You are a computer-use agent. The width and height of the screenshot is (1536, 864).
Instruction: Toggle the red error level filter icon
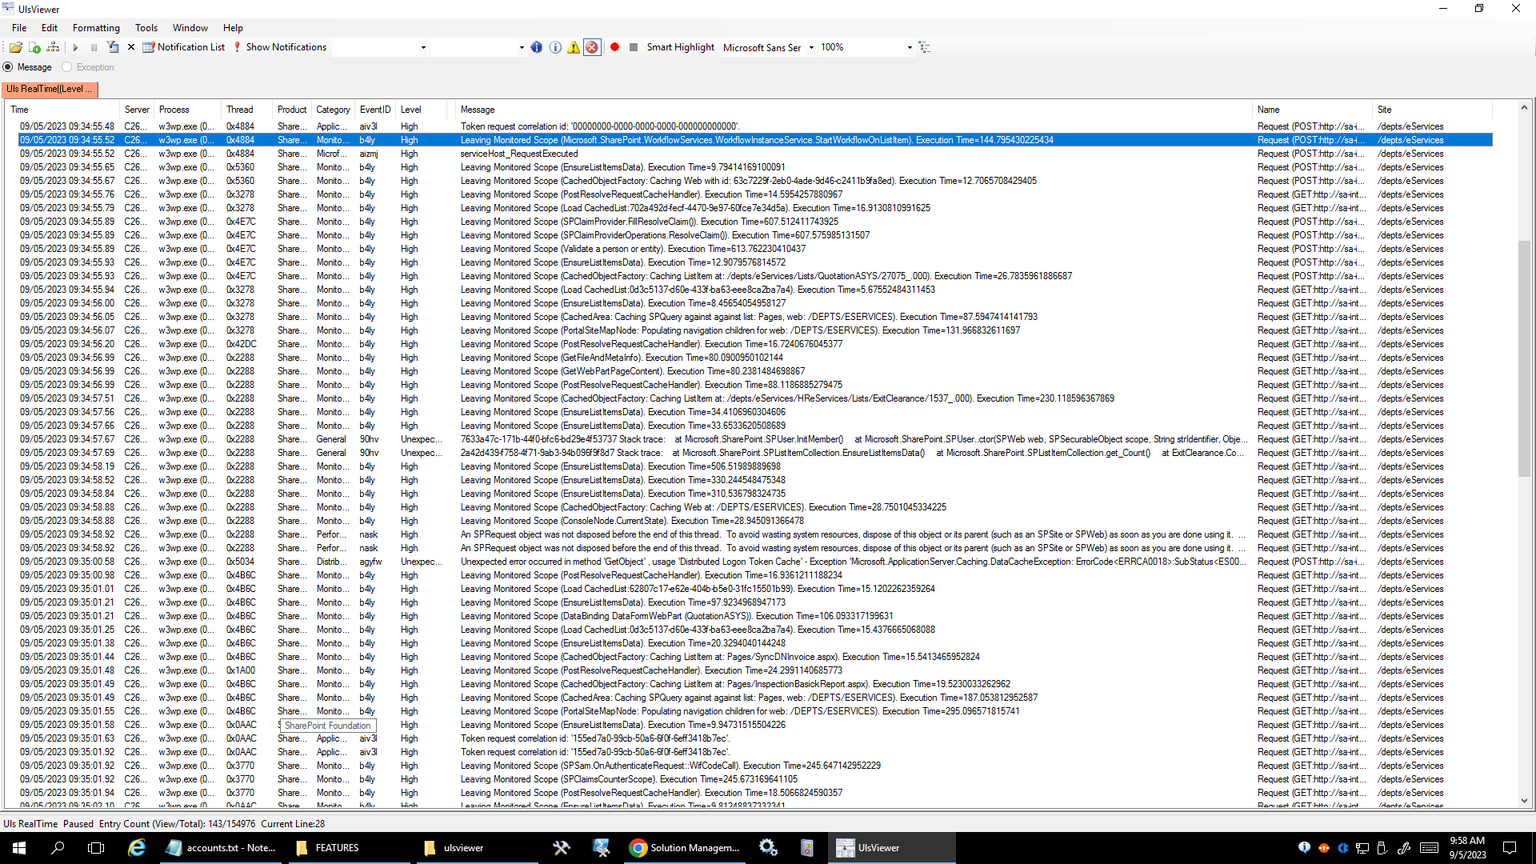tap(592, 48)
